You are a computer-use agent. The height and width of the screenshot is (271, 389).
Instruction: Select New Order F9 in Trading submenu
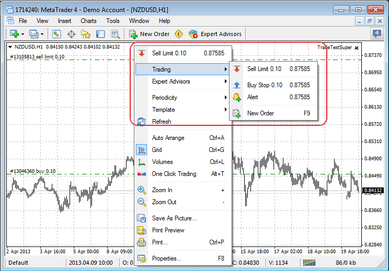(273, 113)
